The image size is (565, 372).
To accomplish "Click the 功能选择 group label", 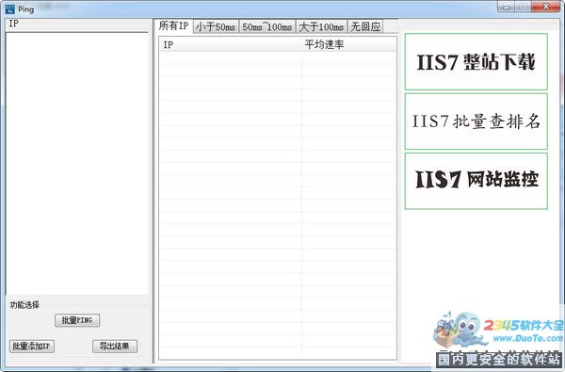I will pyautogui.click(x=24, y=304).
